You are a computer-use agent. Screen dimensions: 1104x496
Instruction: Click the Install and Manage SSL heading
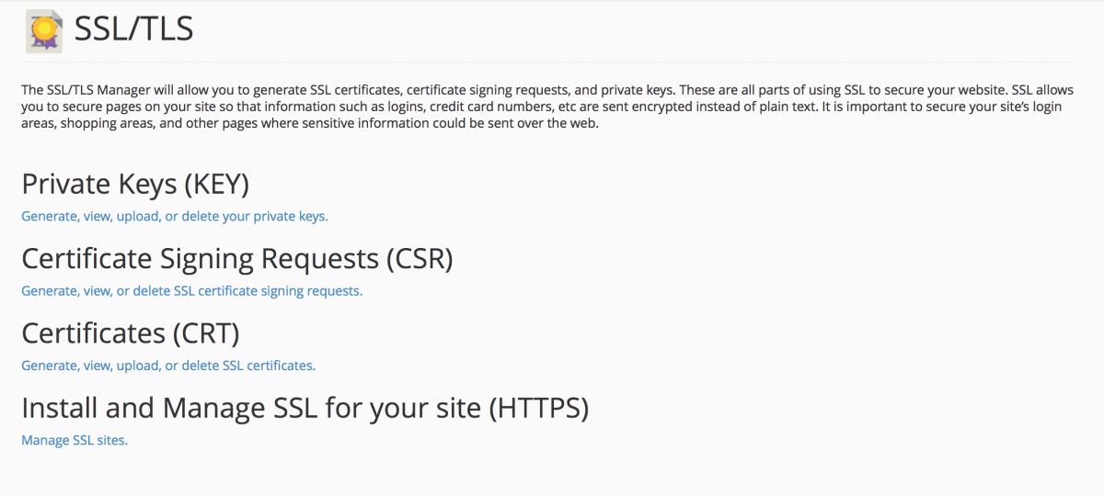click(x=305, y=408)
